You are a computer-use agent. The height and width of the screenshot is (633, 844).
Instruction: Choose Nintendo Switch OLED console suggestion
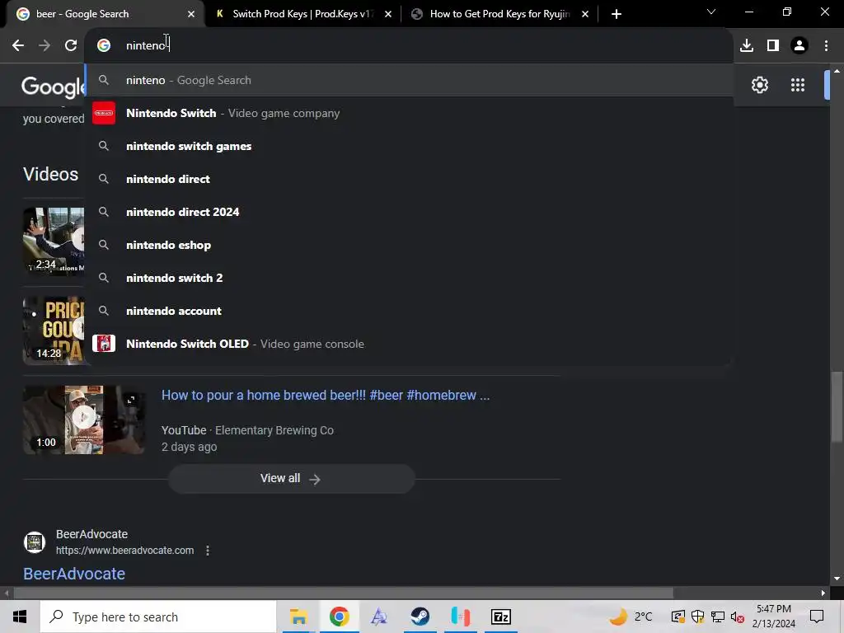tap(409, 344)
